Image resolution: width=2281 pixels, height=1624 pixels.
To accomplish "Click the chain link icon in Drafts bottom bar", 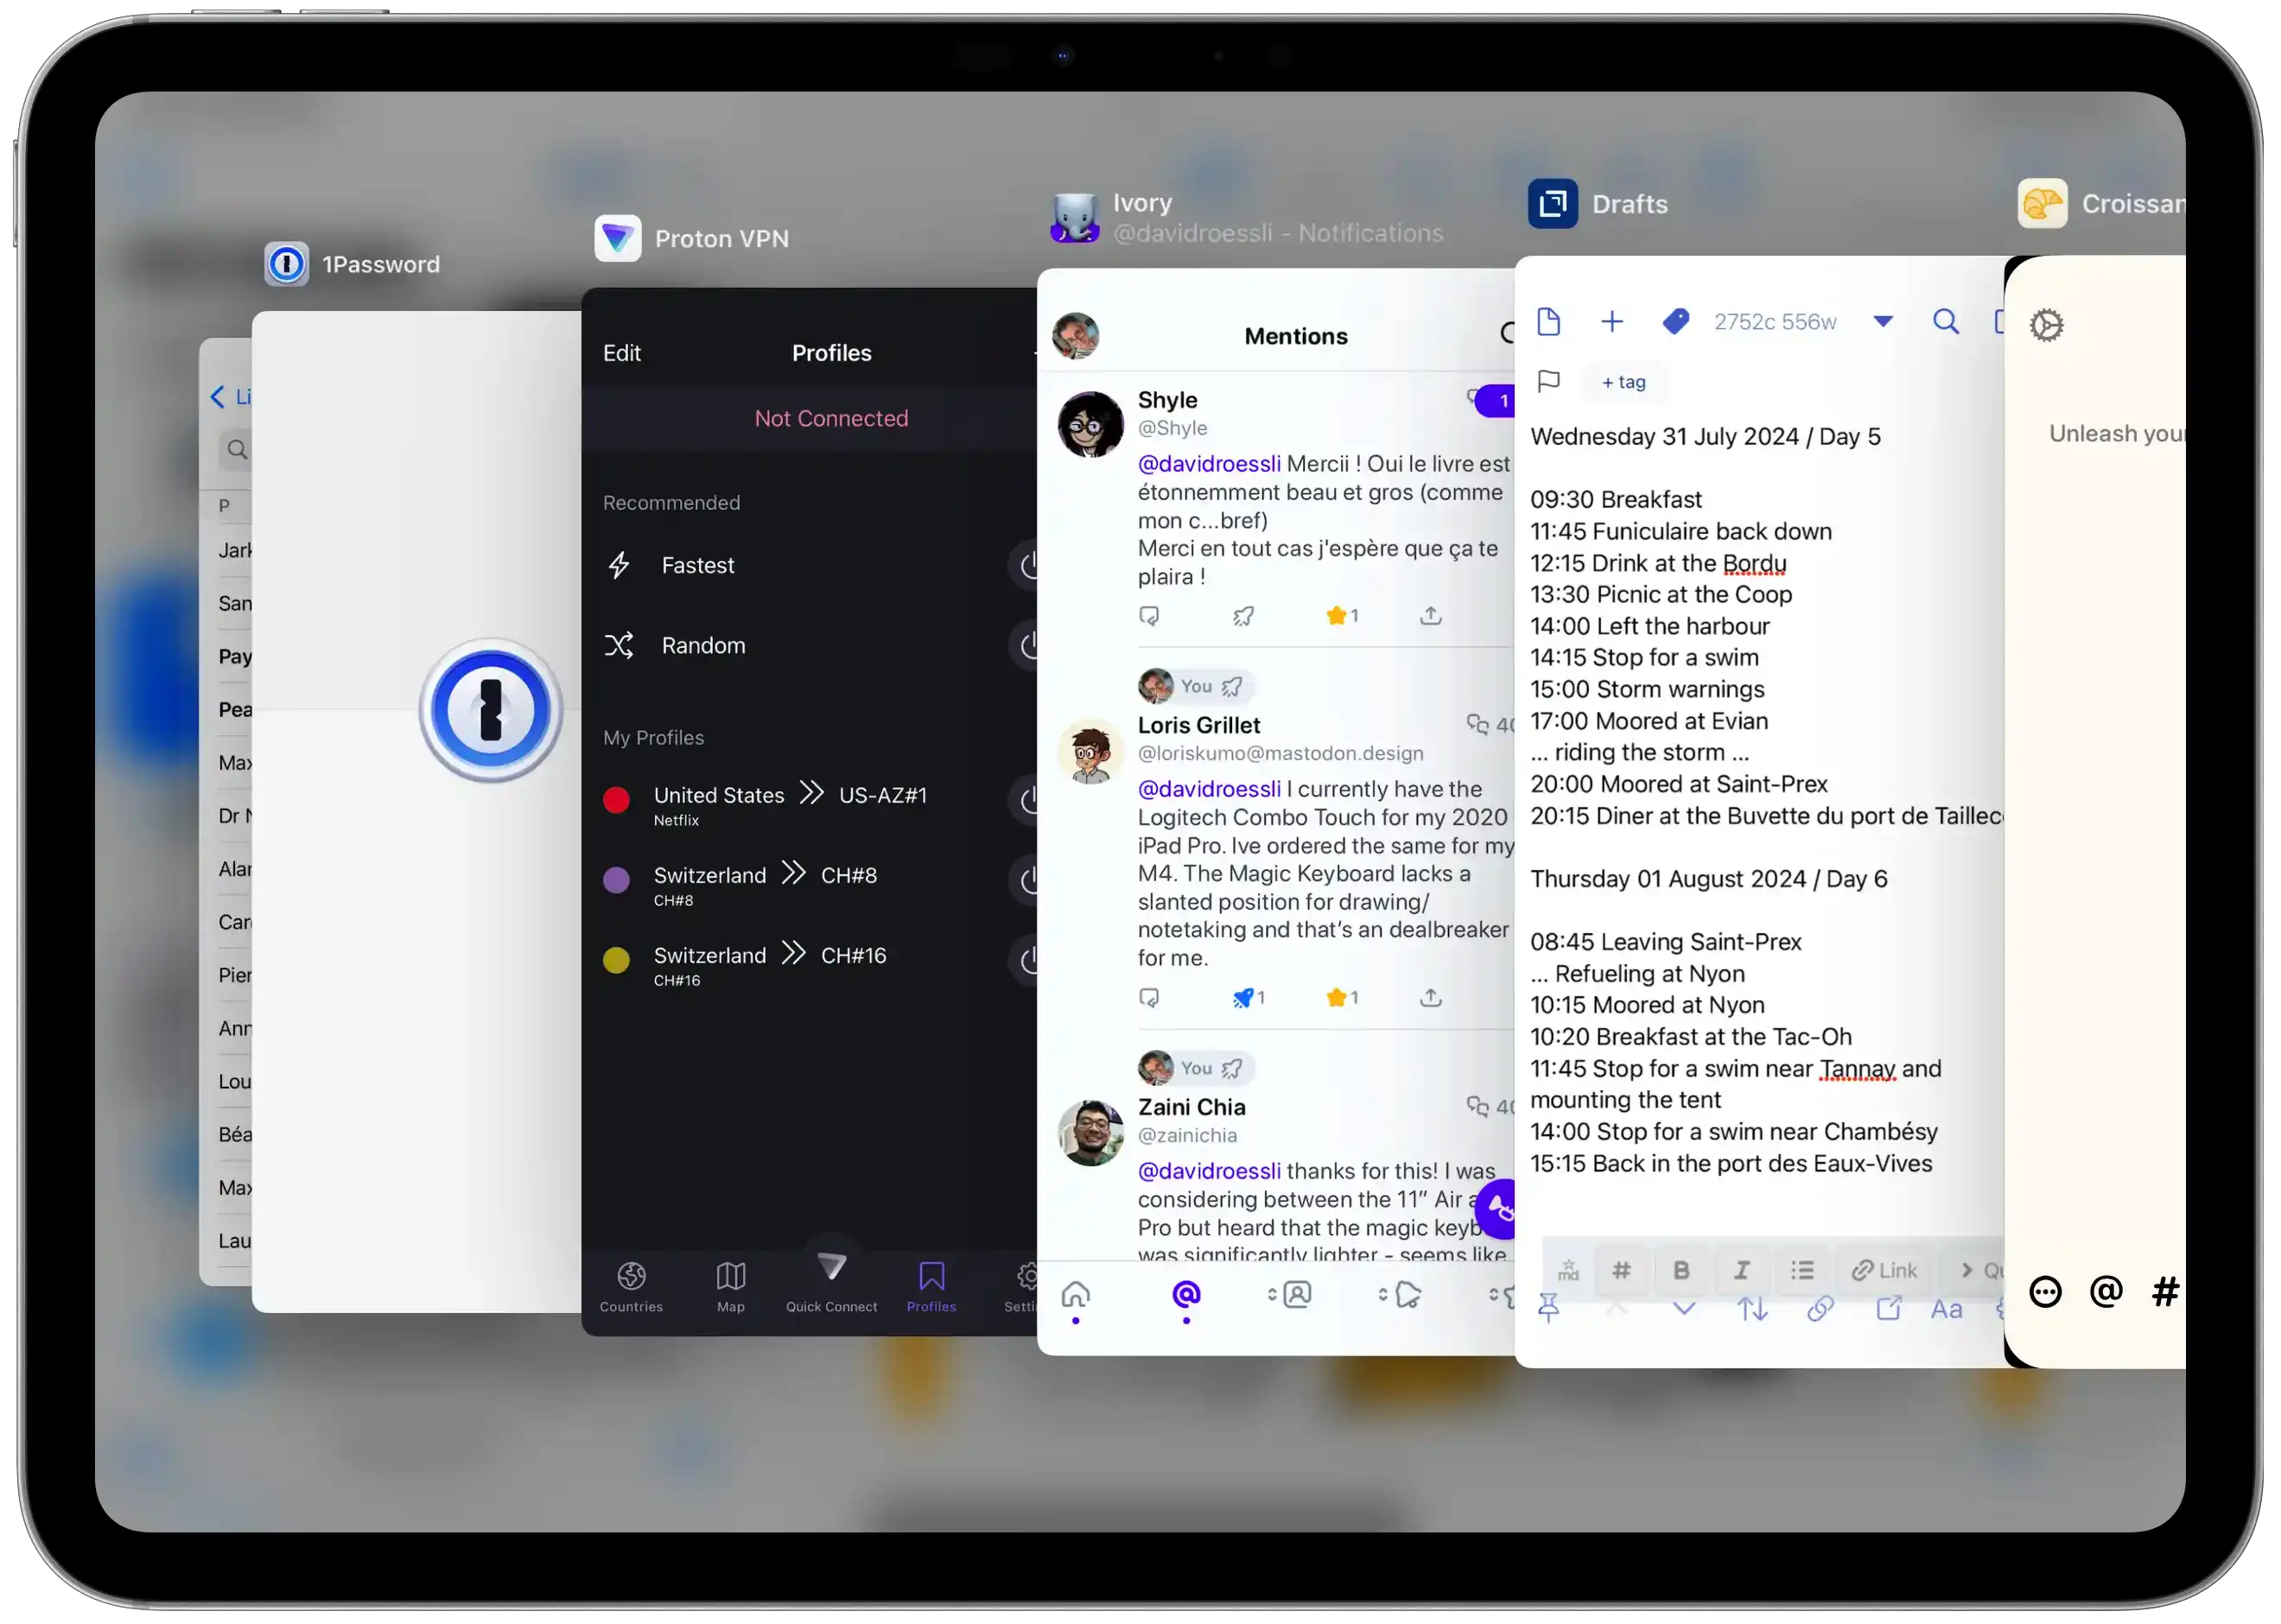I will [x=1820, y=1308].
